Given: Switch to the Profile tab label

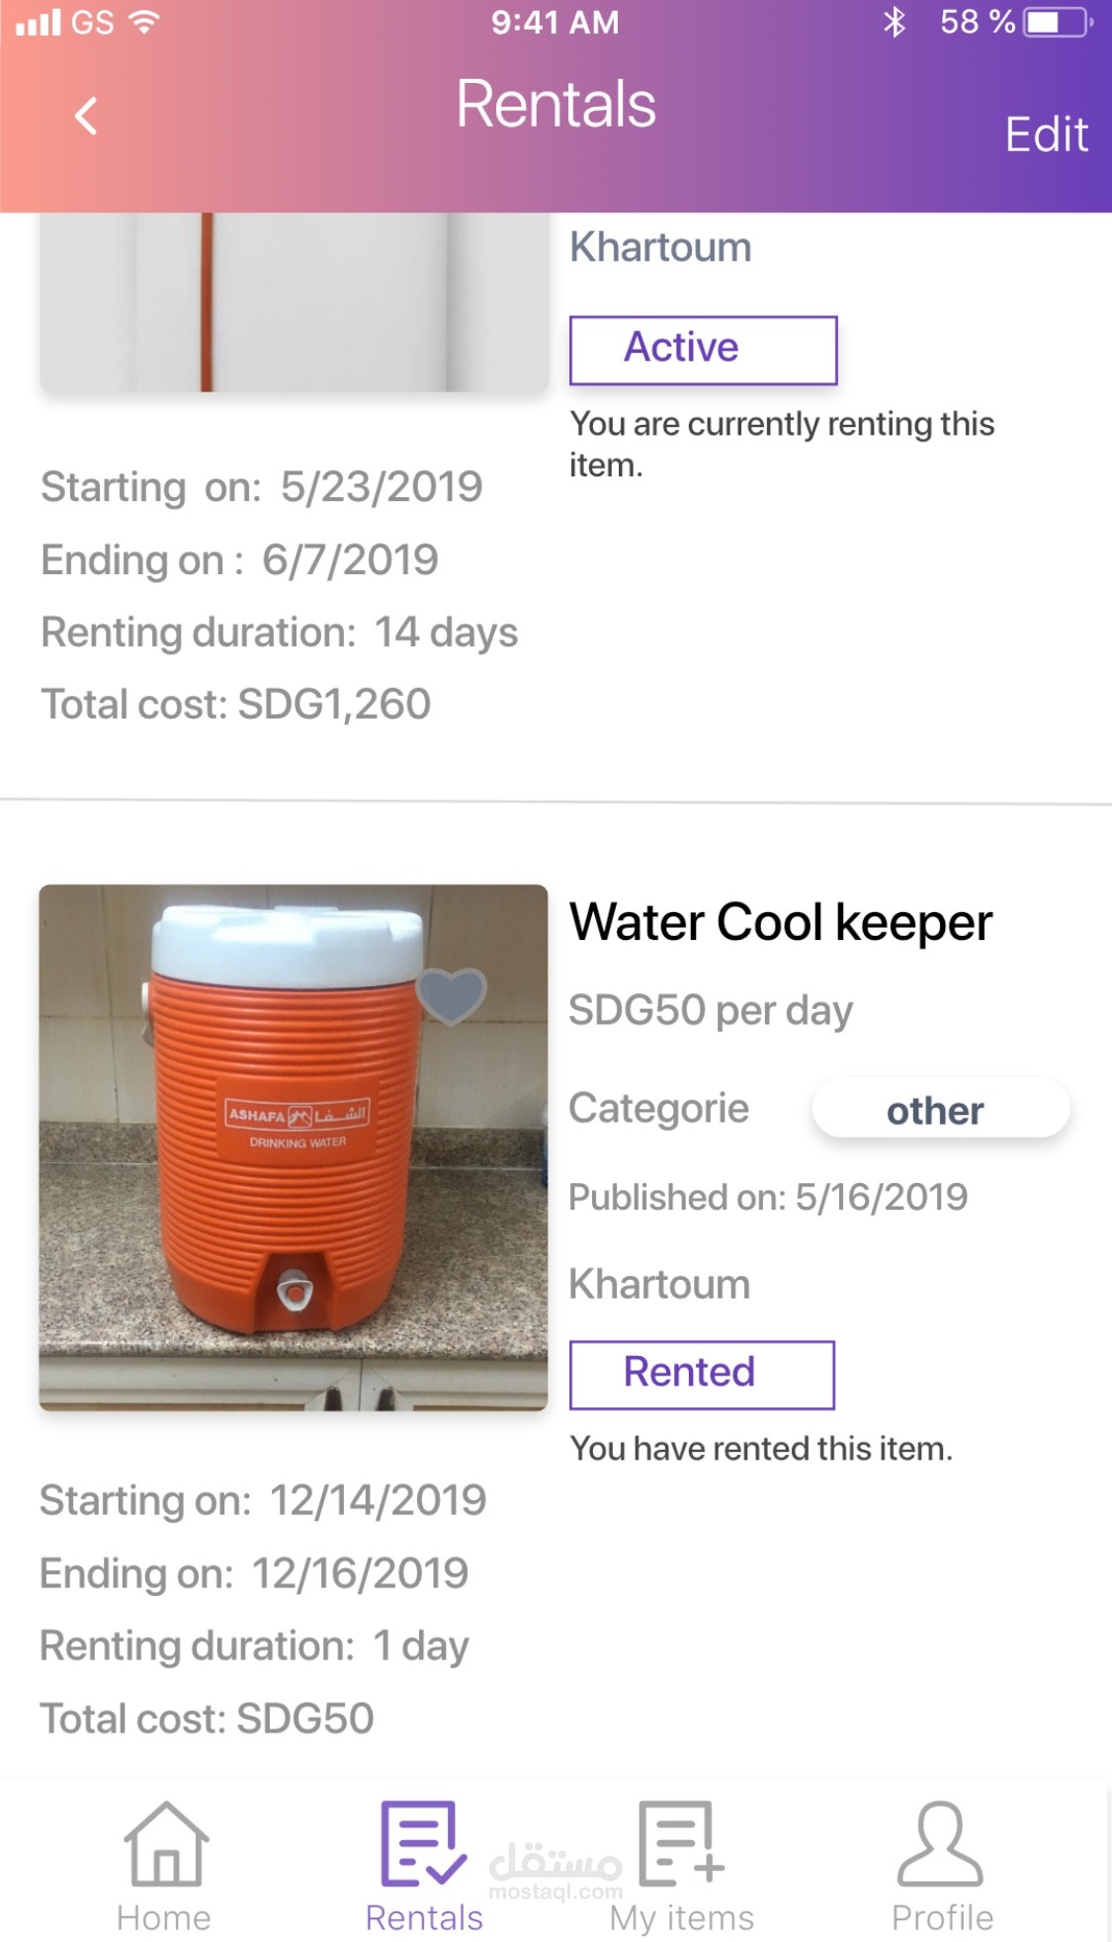Looking at the screenshot, I should [x=942, y=1918].
